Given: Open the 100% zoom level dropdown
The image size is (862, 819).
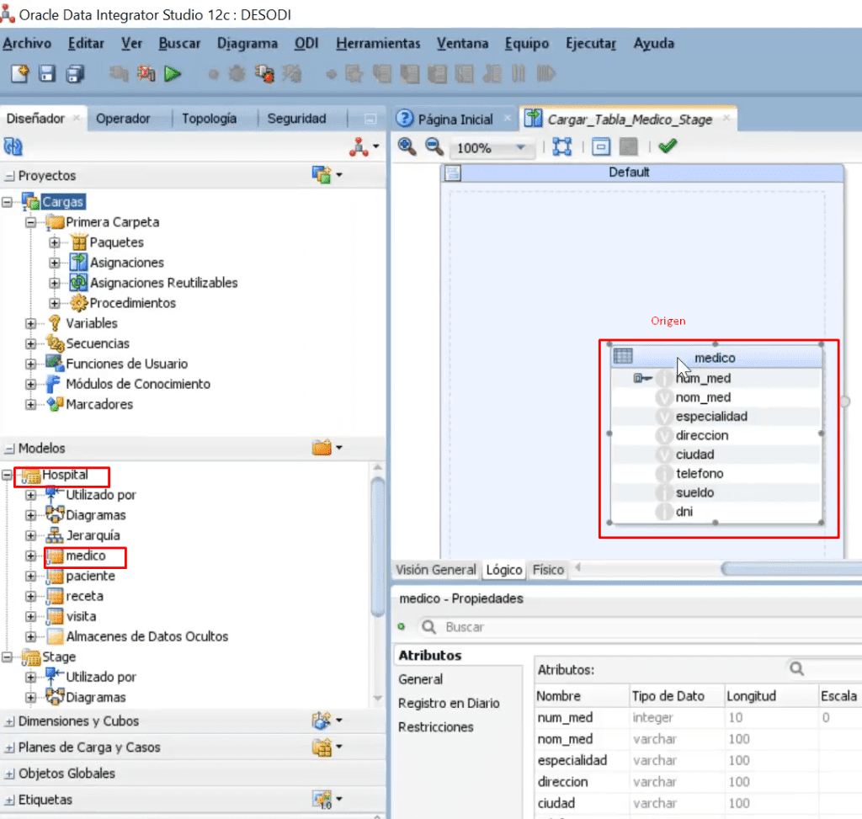Looking at the screenshot, I should (520, 147).
